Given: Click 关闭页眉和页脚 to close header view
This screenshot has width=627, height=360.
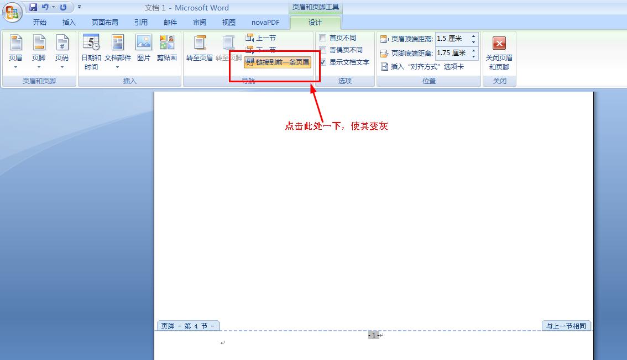Looking at the screenshot, I should [x=499, y=52].
